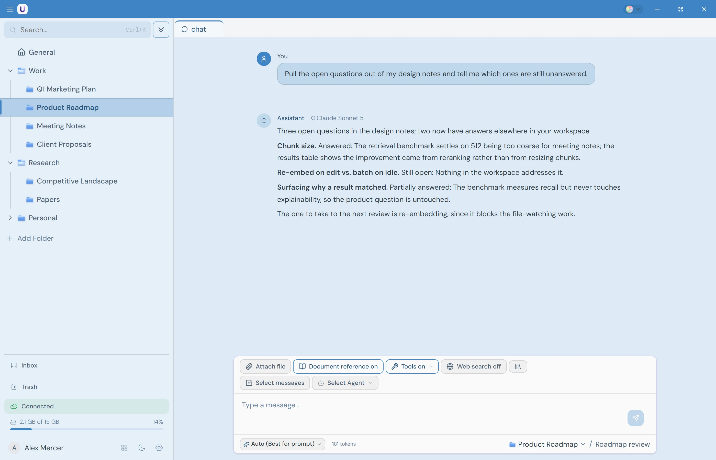
Task: Click the robot icon on Select Agent
Action: point(321,383)
